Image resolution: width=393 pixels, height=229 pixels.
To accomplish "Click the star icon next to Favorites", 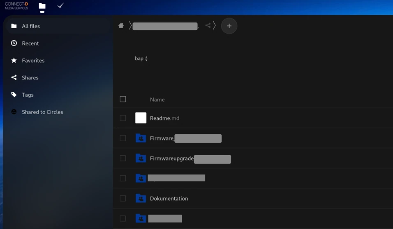I will coord(14,61).
